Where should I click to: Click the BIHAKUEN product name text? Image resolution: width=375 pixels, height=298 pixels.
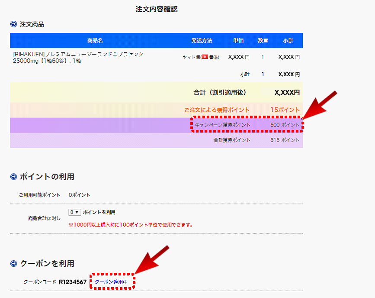[78, 58]
